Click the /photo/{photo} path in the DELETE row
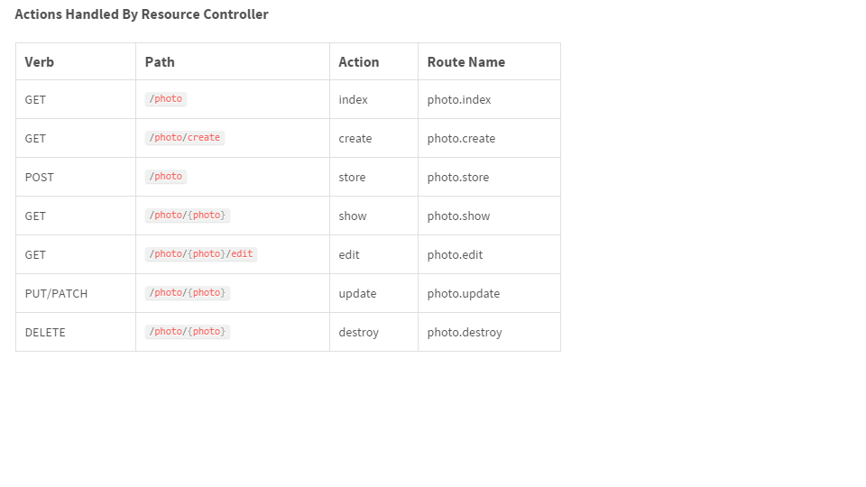This screenshot has width=866, height=487. click(188, 332)
